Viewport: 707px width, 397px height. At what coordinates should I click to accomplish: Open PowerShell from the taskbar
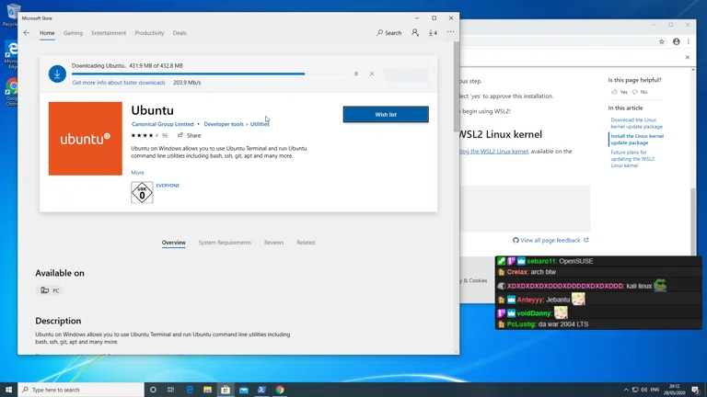(261, 390)
